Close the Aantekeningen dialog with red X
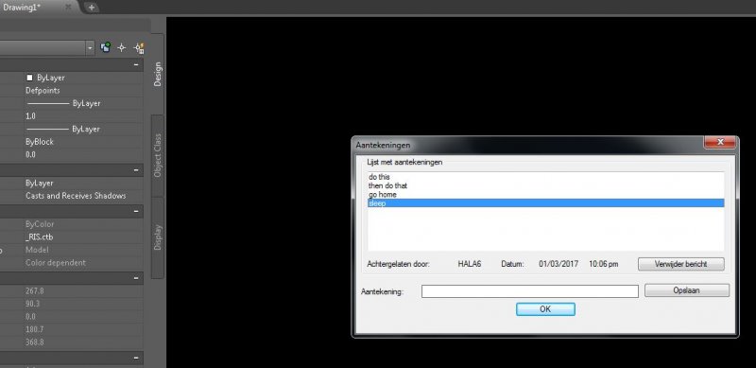The height and width of the screenshot is (368, 756). (720, 142)
